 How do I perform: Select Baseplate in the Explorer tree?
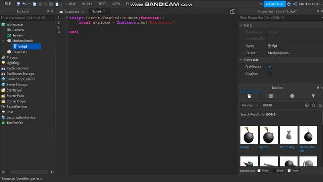(x=20, y=52)
